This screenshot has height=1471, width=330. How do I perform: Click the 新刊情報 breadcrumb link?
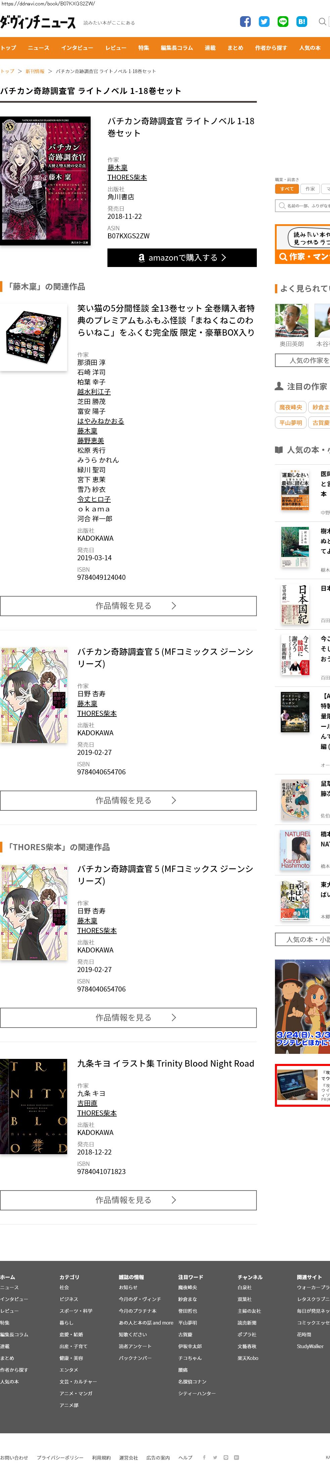[35, 71]
